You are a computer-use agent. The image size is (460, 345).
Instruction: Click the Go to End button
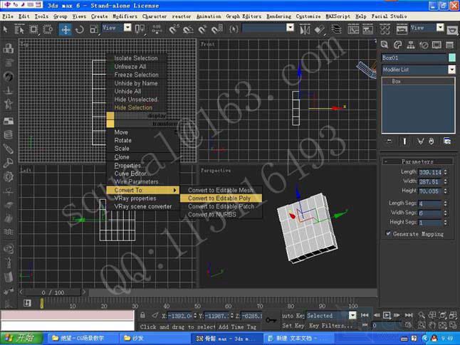[409, 315]
